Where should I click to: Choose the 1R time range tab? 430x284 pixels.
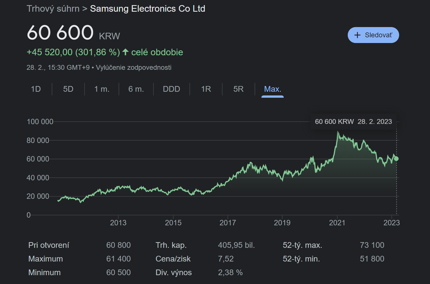(206, 89)
